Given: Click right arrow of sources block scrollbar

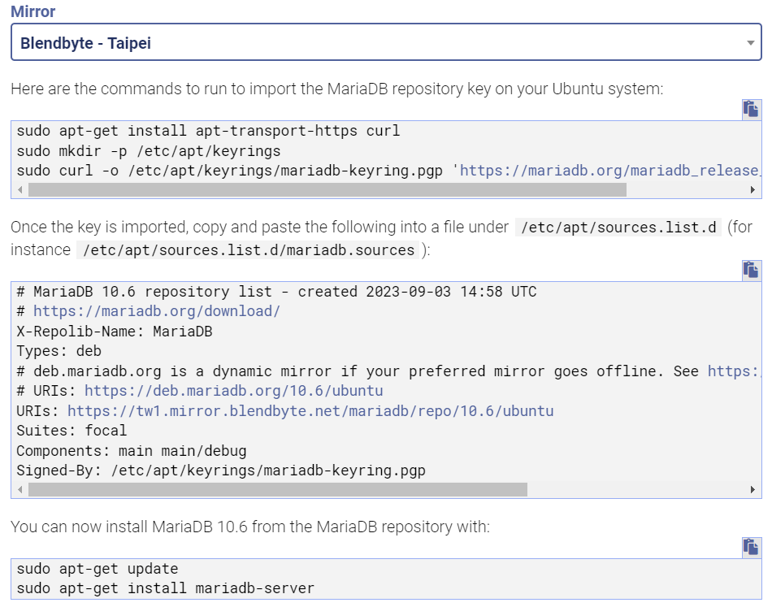Looking at the screenshot, I should point(752,489).
